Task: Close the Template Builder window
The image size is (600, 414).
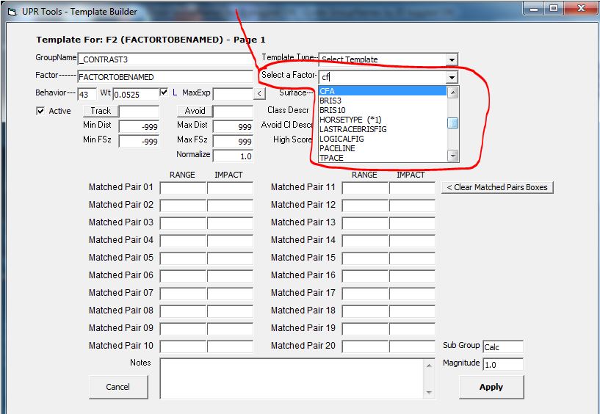Action: 580,8
